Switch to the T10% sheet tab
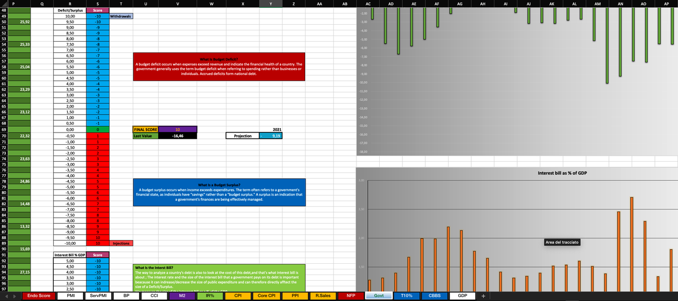The image size is (678, 301). click(x=407, y=296)
